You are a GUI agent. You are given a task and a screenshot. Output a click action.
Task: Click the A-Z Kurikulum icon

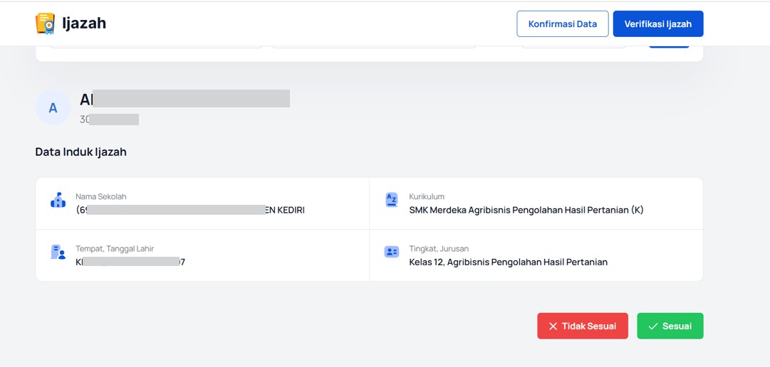pos(391,200)
